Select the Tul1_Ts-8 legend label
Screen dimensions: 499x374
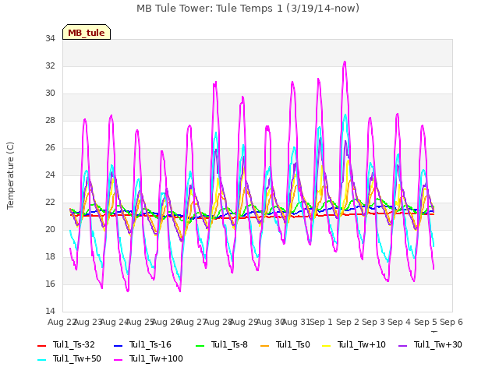[x=229, y=344]
